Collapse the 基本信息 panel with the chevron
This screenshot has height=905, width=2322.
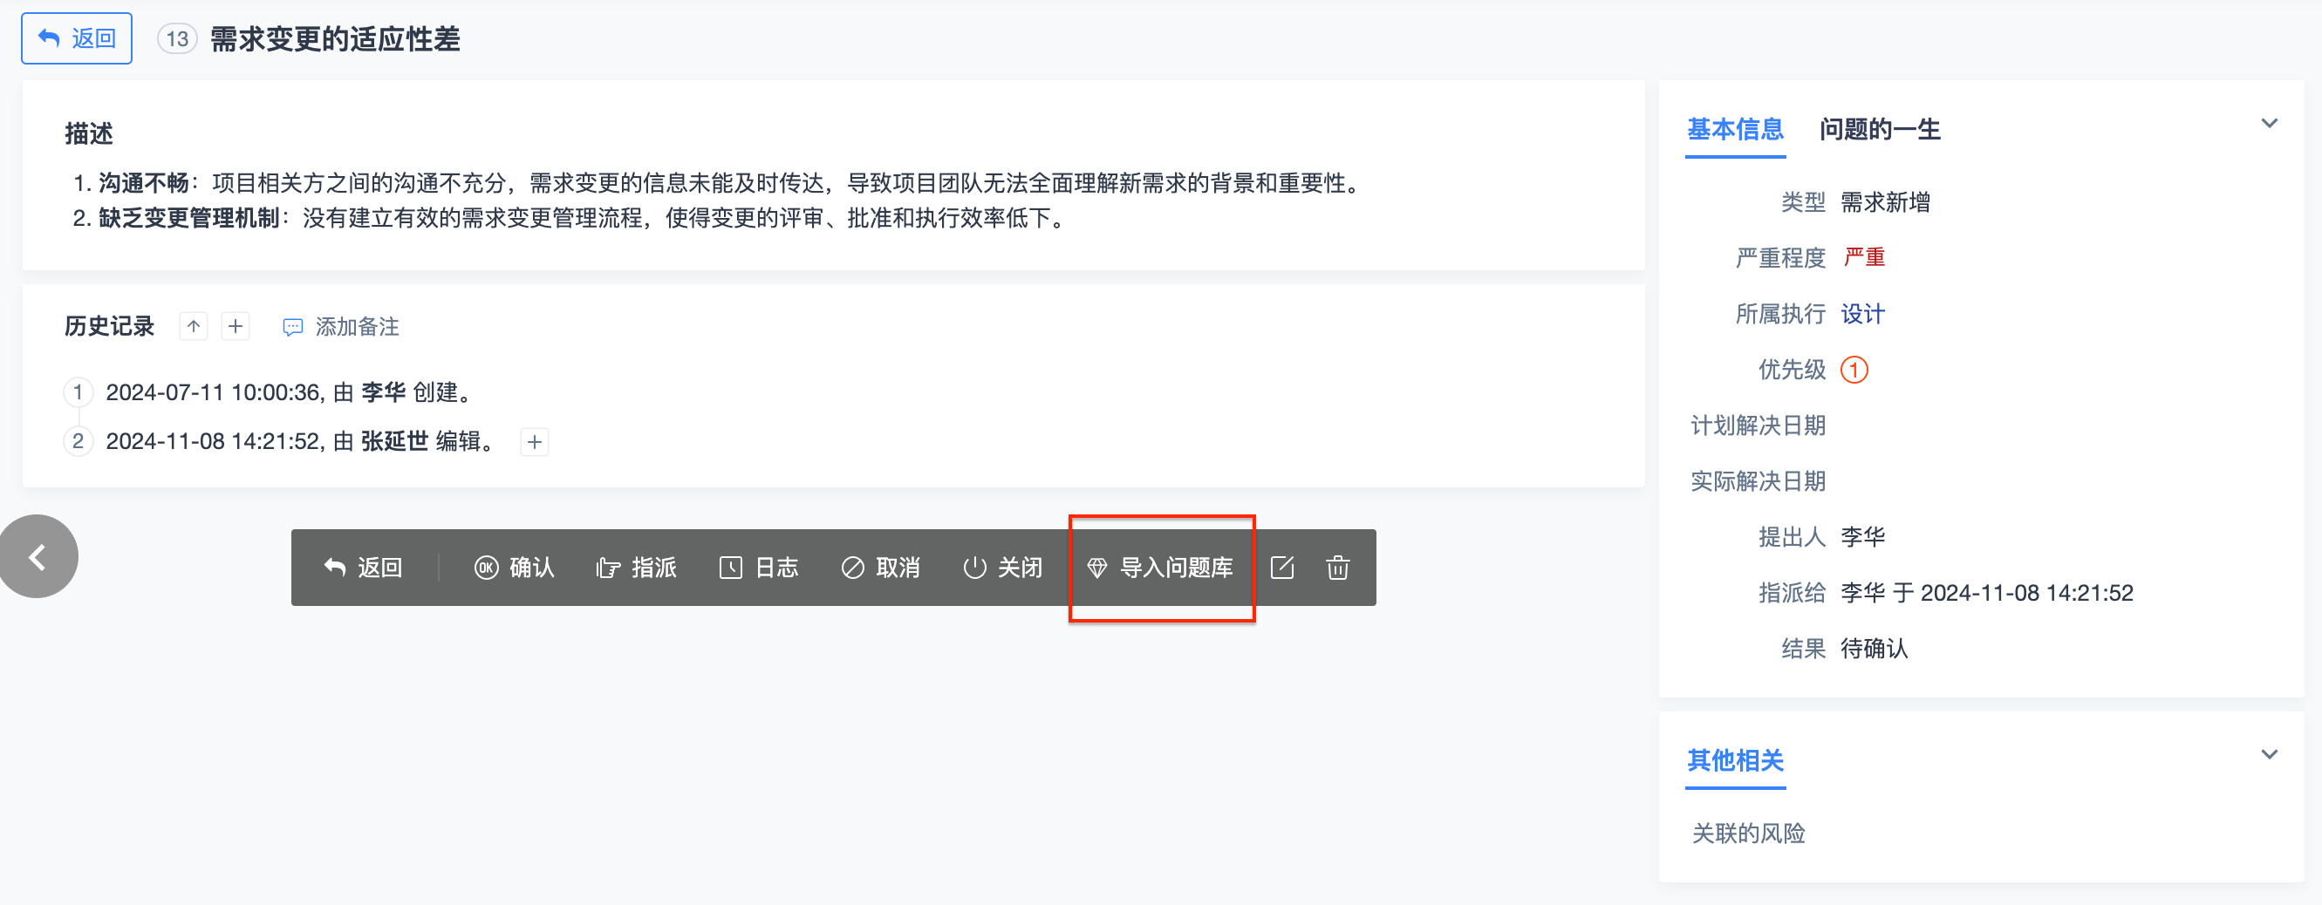point(2269,124)
